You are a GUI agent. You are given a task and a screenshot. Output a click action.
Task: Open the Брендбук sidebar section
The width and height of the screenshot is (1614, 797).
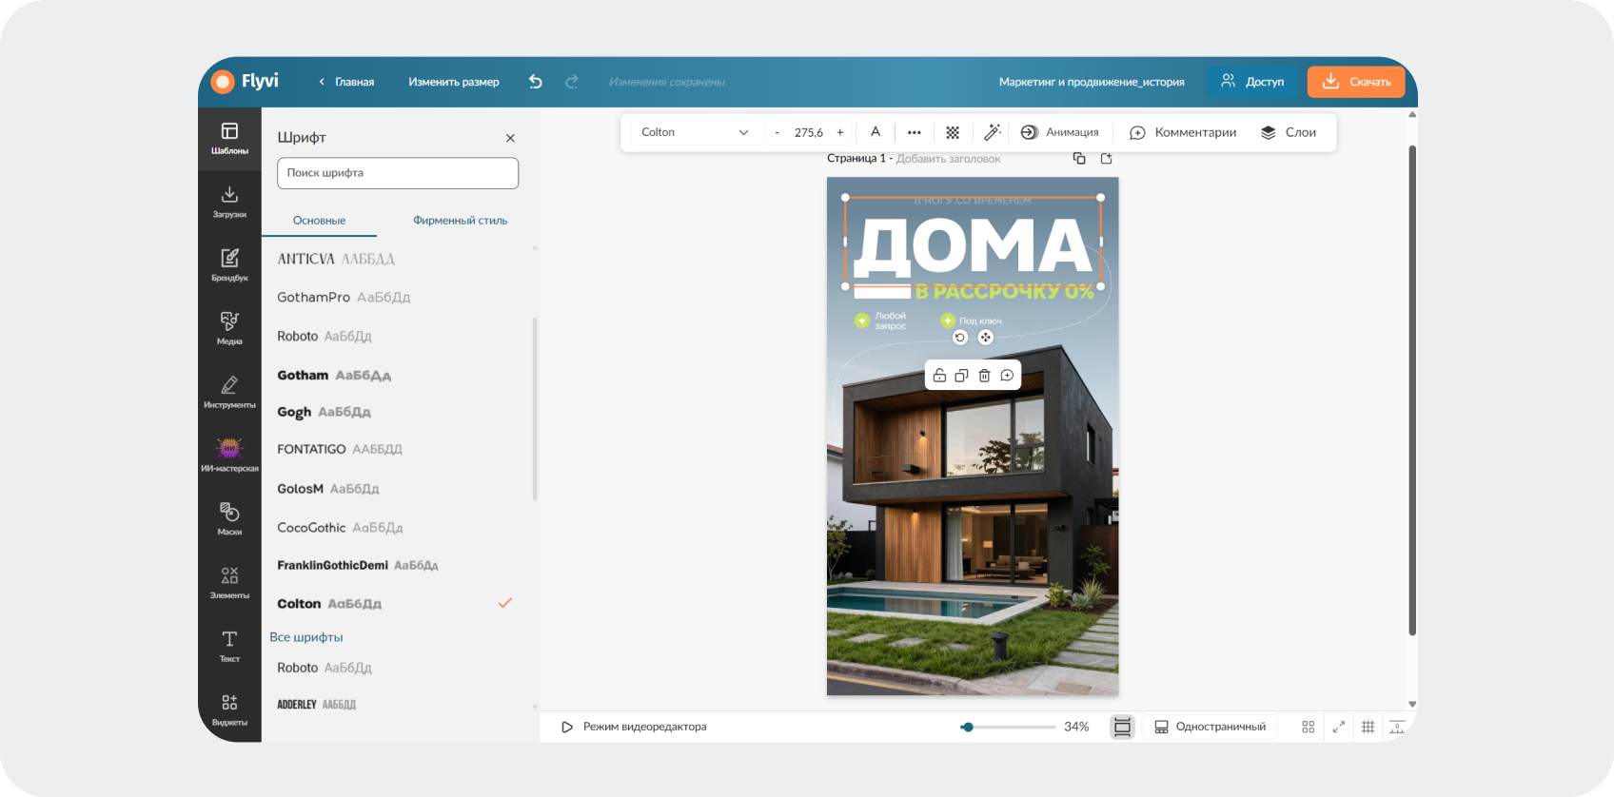[x=229, y=265]
